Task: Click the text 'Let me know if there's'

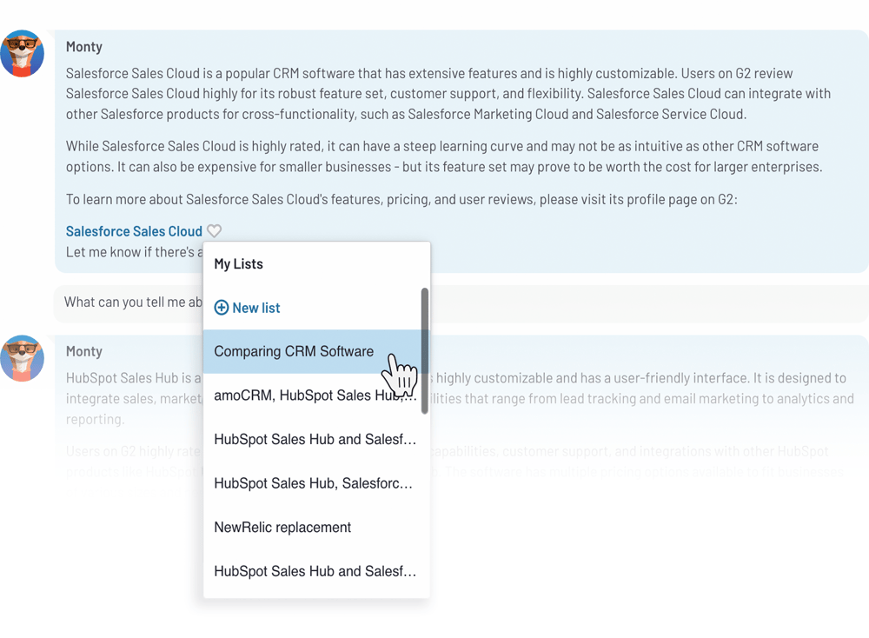Action: (x=130, y=252)
